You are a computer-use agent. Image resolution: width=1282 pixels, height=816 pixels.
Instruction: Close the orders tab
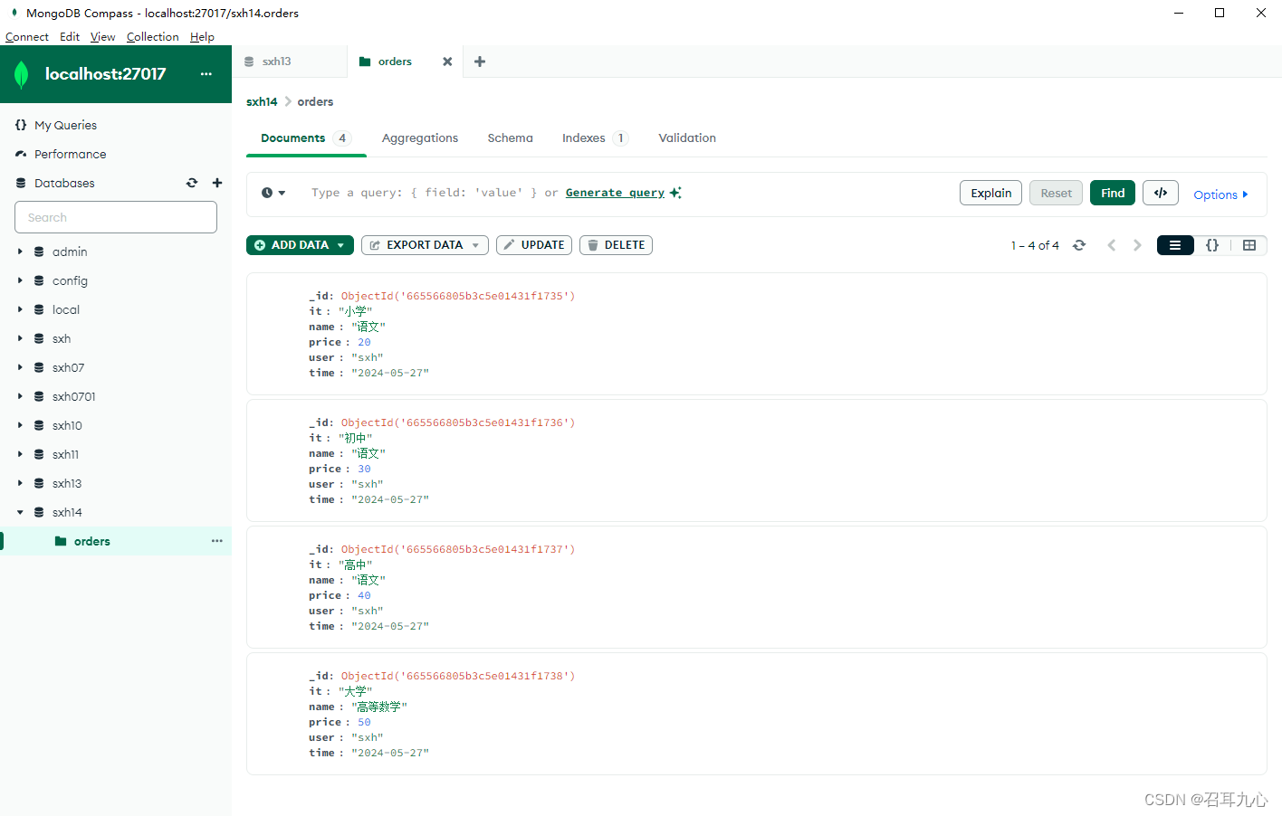click(x=447, y=62)
